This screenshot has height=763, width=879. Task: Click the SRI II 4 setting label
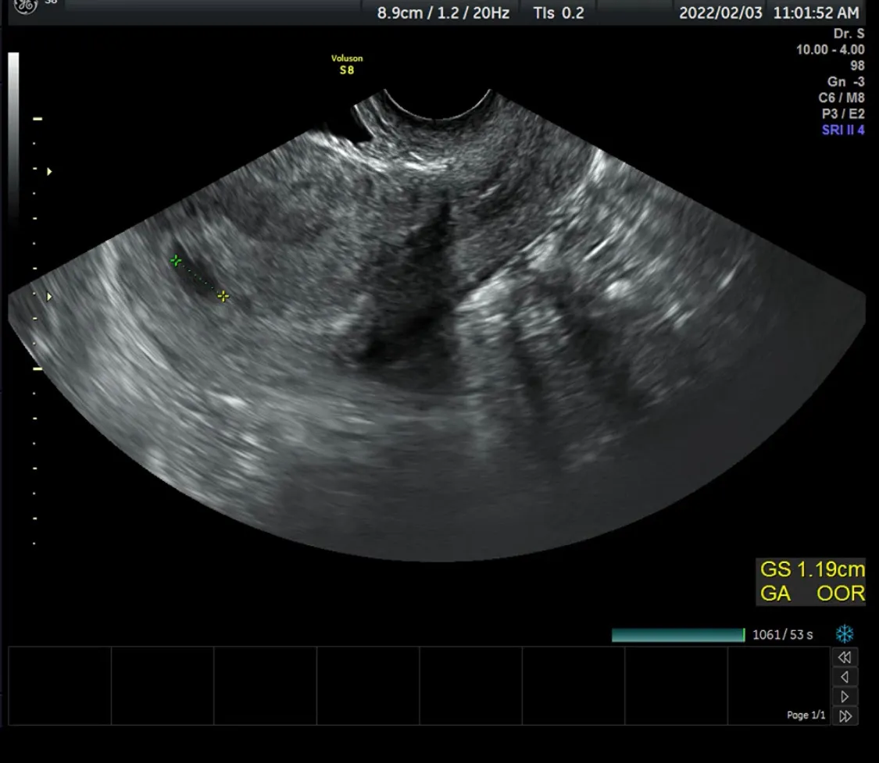(843, 130)
